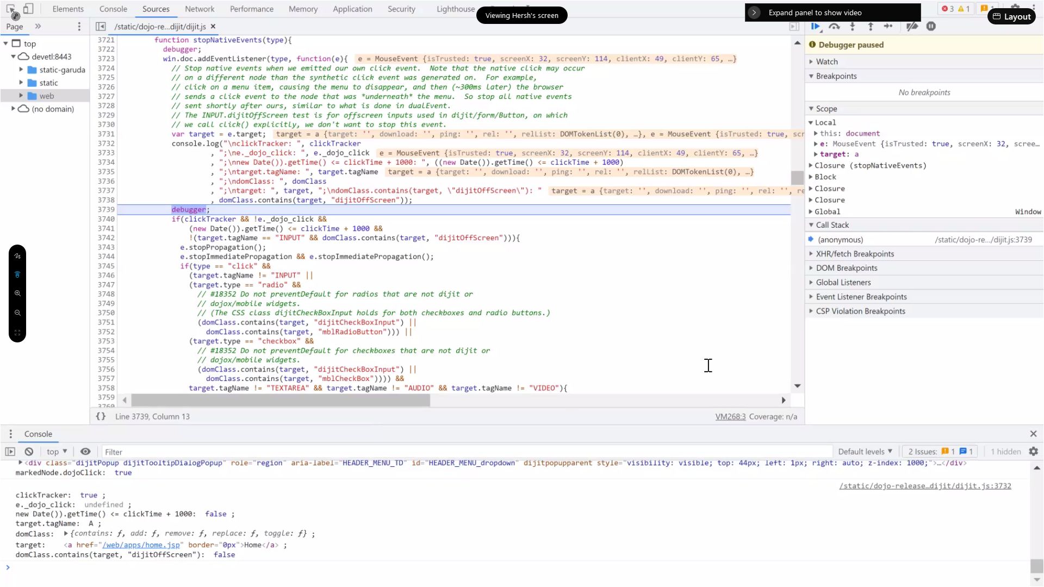Toggle the deactivate breakpoints icon
The height and width of the screenshot is (587, 1044).
tap(912, 27)
